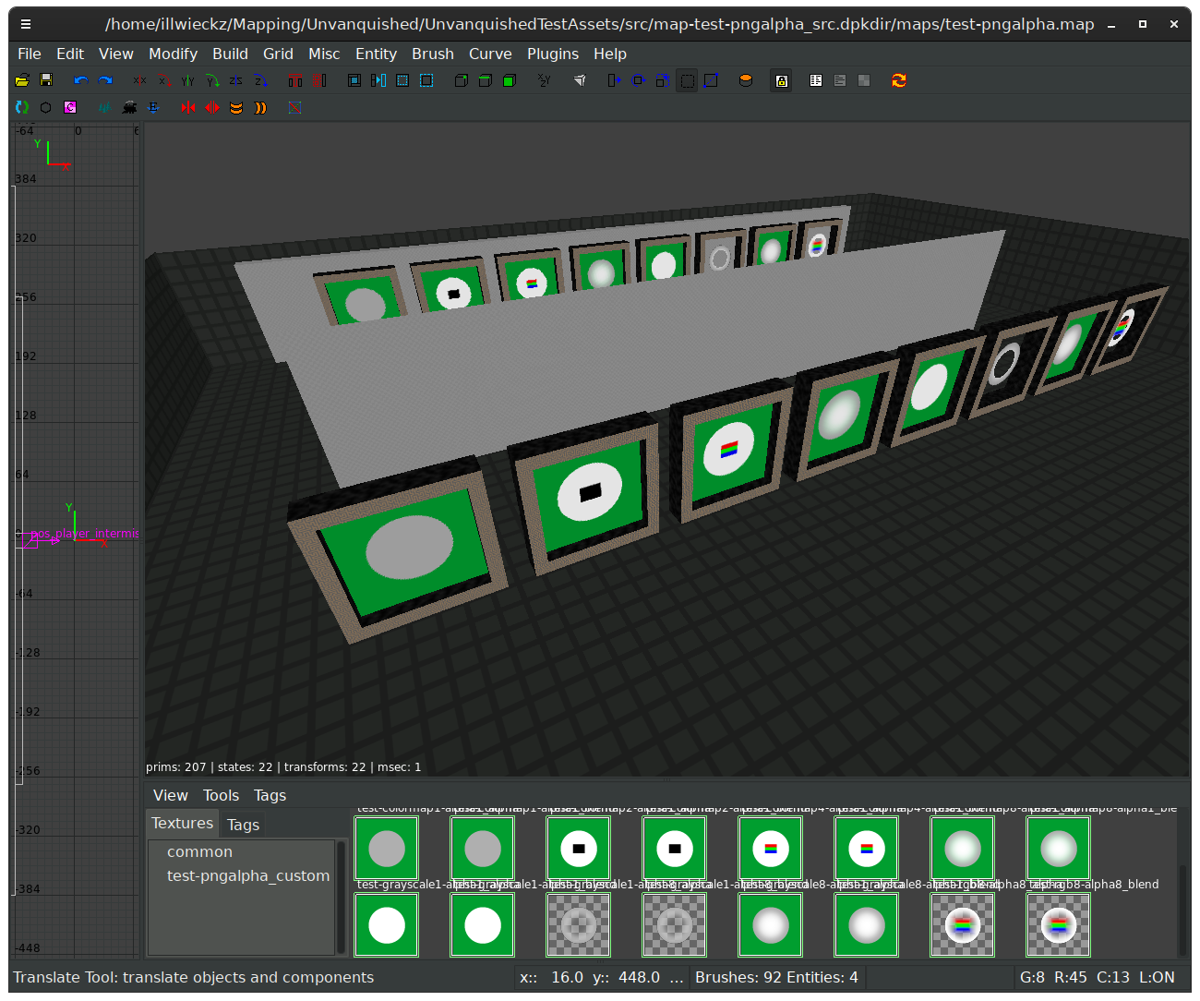This screenshot has width=1200, height=1001.
Task: Click the G:8 R:45 C:13 L:ON status
Action: 1097,977
